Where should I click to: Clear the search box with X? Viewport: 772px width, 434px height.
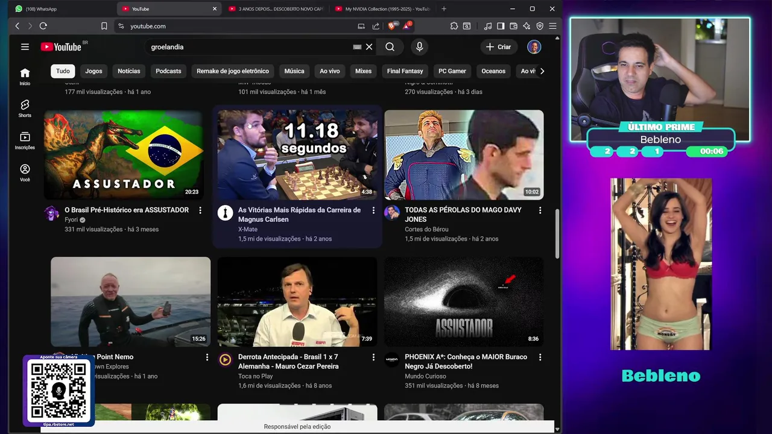coord(369,47)
